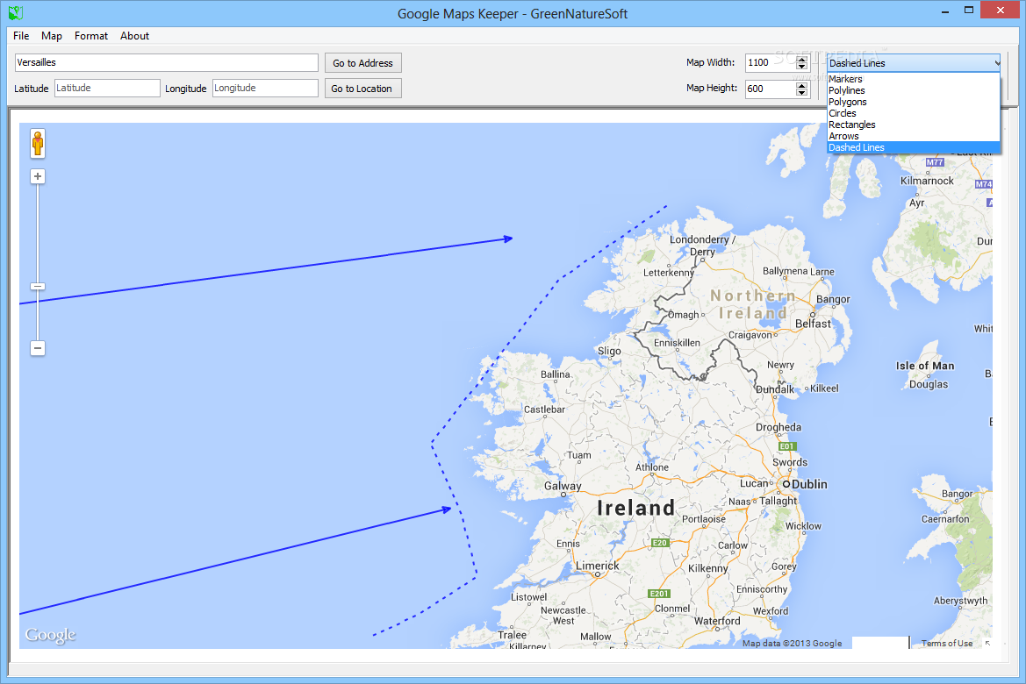
Task: Close the Google Maps Keeper window
Action: point(1001,11)
